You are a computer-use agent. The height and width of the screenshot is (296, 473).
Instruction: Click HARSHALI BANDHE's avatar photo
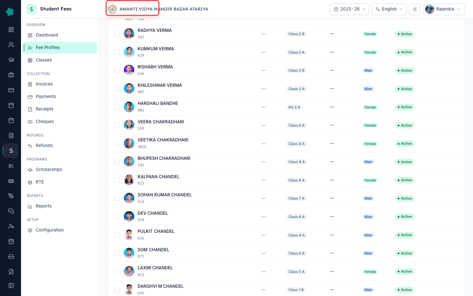click(x=129, y=107)
